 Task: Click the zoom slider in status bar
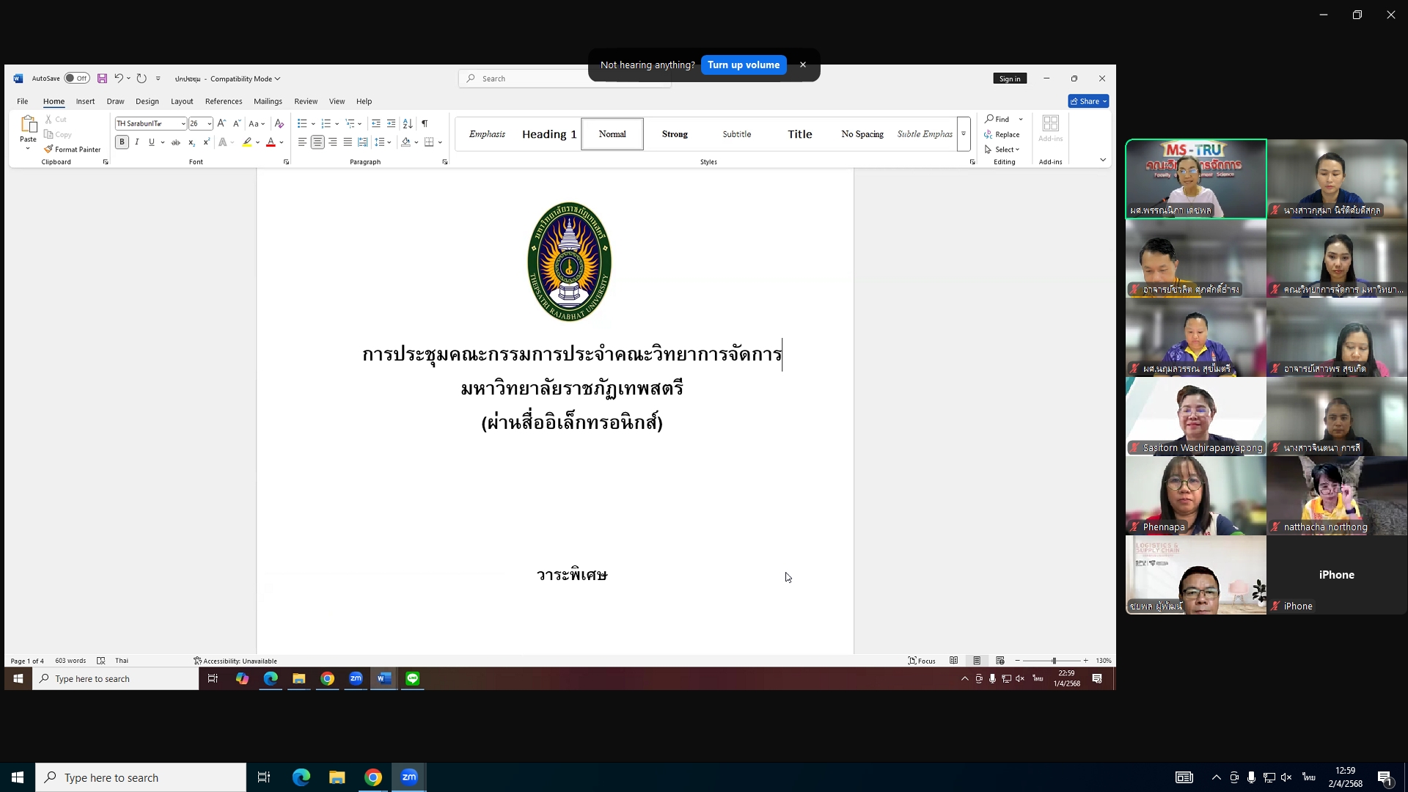pyautogui.click(x=1054, y=661)
